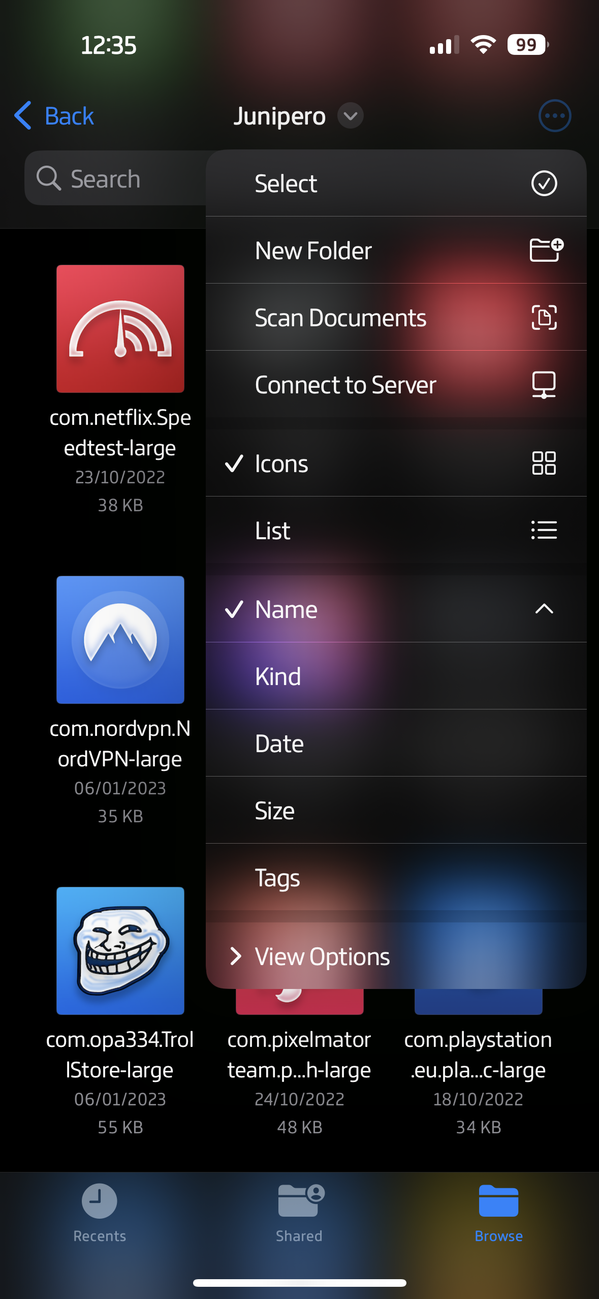Tap the back chevron arrow
Screen dimensions: 599x1299
point(23,115)
